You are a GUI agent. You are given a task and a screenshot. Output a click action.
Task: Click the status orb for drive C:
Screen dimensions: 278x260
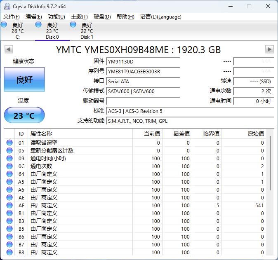(4, 25)
